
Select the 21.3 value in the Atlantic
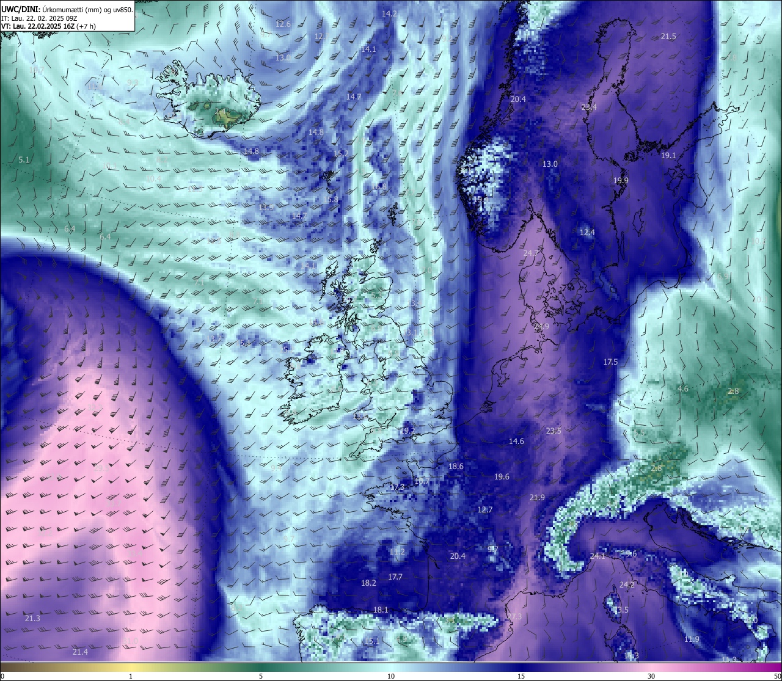32,619
